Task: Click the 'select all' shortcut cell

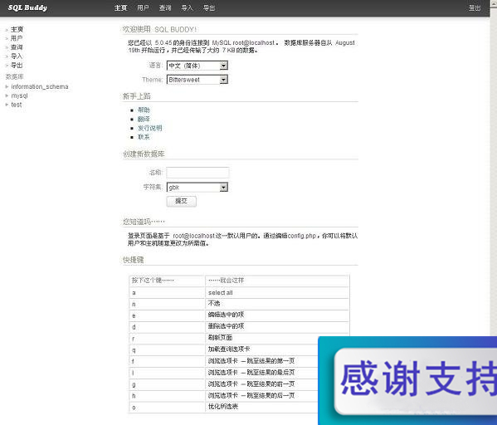Action: point(276,292)
